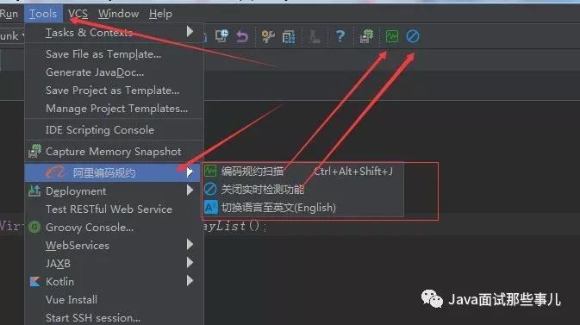Expand the Kotlin submenu arrow

click(190, 280)
